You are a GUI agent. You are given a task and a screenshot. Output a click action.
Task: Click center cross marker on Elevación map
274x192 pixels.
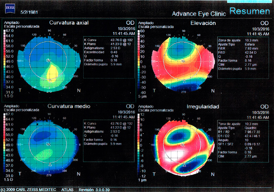pyautogui.click(x=184, y=60)
